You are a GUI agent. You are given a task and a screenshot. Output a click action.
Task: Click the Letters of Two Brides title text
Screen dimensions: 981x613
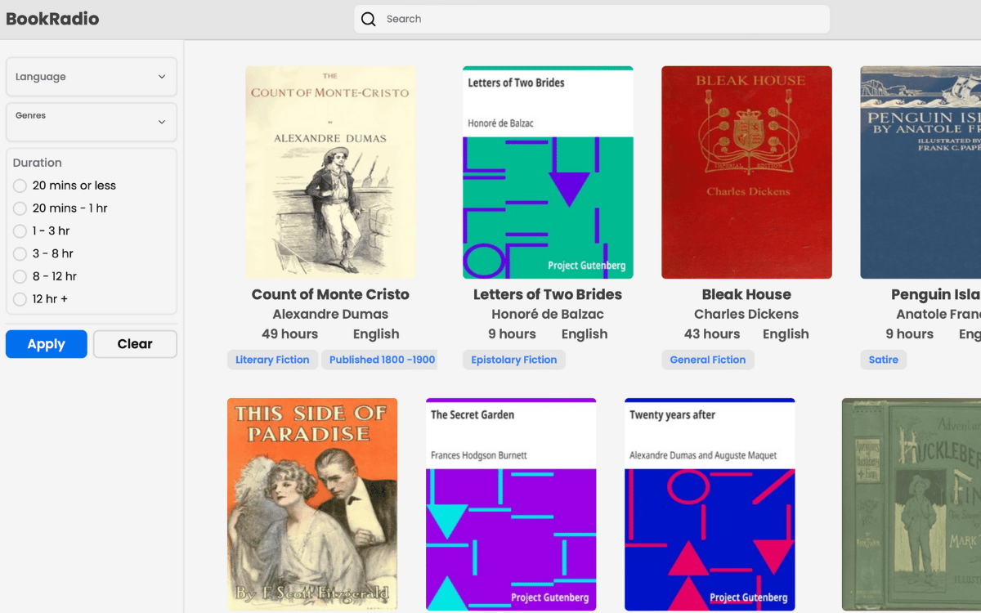(x=548, y=294)
